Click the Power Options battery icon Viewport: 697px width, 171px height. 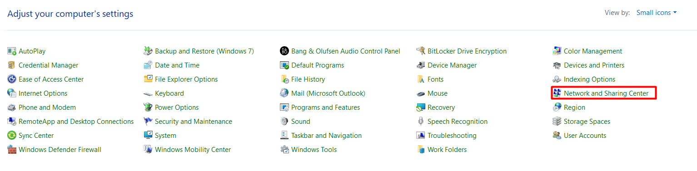click(148, 107)
